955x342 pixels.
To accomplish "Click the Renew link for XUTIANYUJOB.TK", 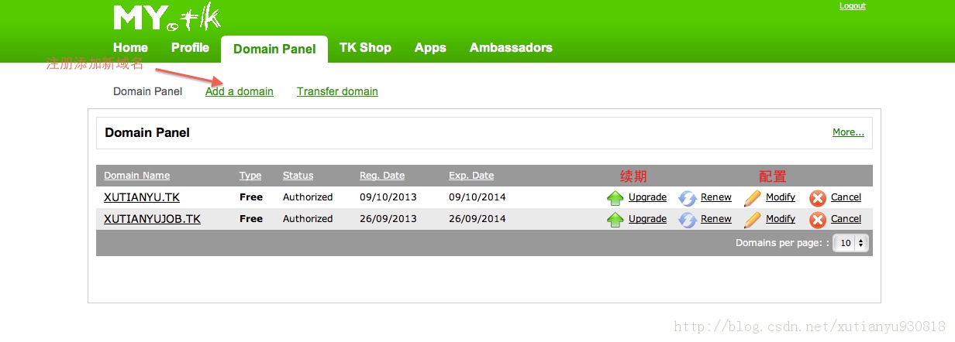I will pos(716,219).
